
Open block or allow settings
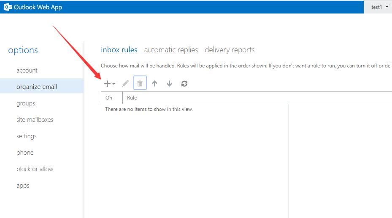coord(35,169)
